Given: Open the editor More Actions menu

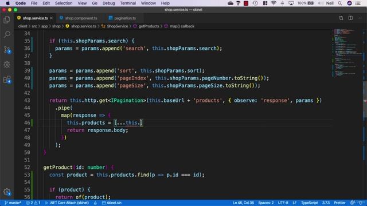Looking at the screenshot, I should click(360, 18).
